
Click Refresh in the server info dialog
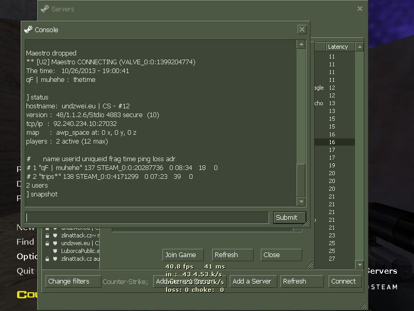pyautogui.click(x=232, y=255)
